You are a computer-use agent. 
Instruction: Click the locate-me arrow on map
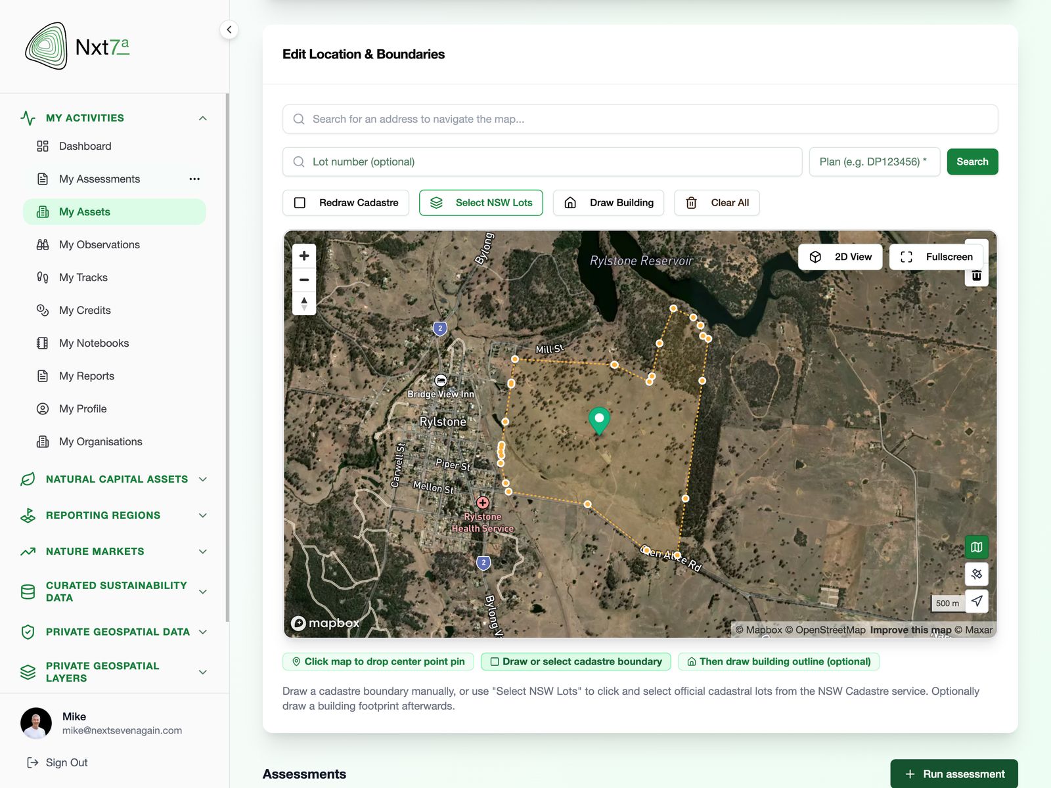coord(977,601)
